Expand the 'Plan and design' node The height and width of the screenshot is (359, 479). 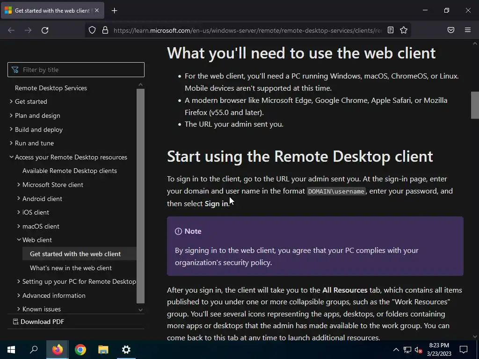pyautogui.click(x=11, y=115)
